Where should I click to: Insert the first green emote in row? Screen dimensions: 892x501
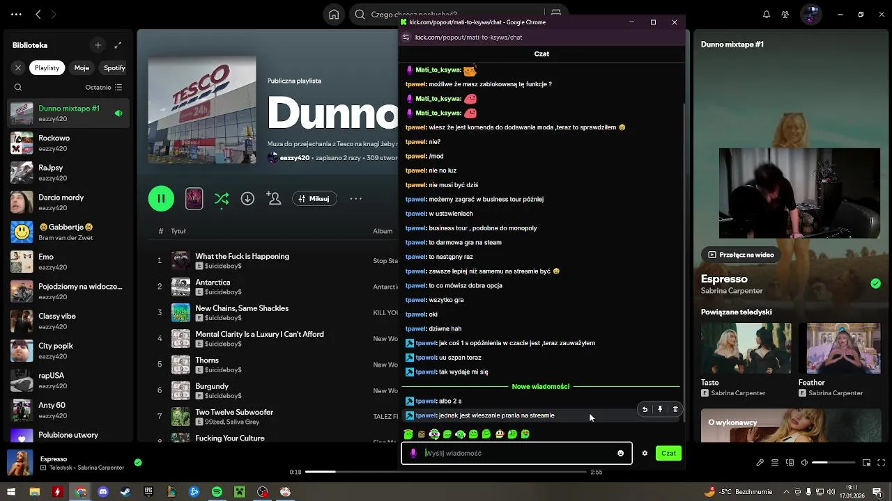click(x=408, y=434)
